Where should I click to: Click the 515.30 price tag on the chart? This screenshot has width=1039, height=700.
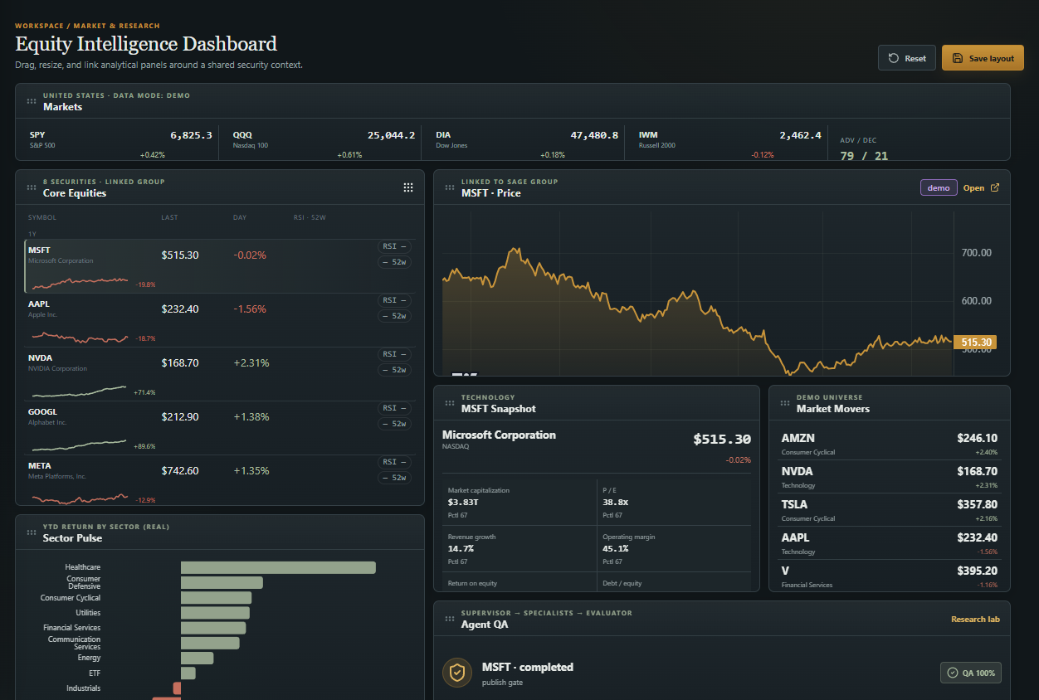point(974,342)
